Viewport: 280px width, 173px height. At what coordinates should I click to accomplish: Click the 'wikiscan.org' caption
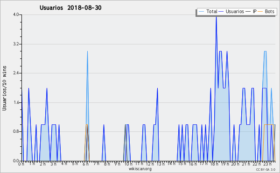(140, 169)
